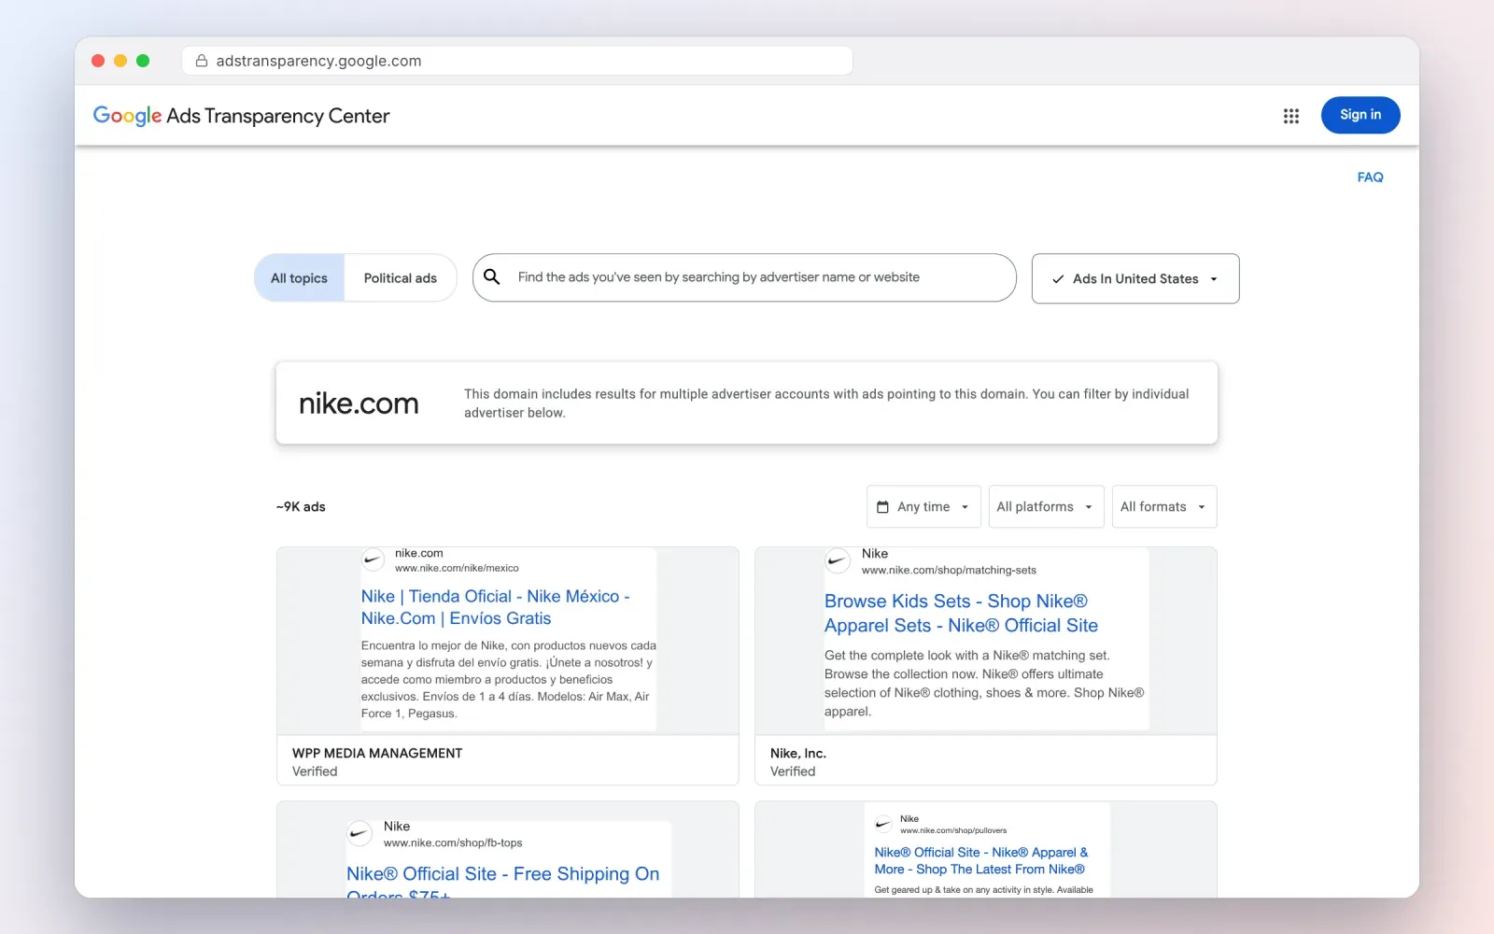This screenshot has width=1494, height=934.
Task: Click the lock icon in address bar
Action: click(x=201, y=61)
